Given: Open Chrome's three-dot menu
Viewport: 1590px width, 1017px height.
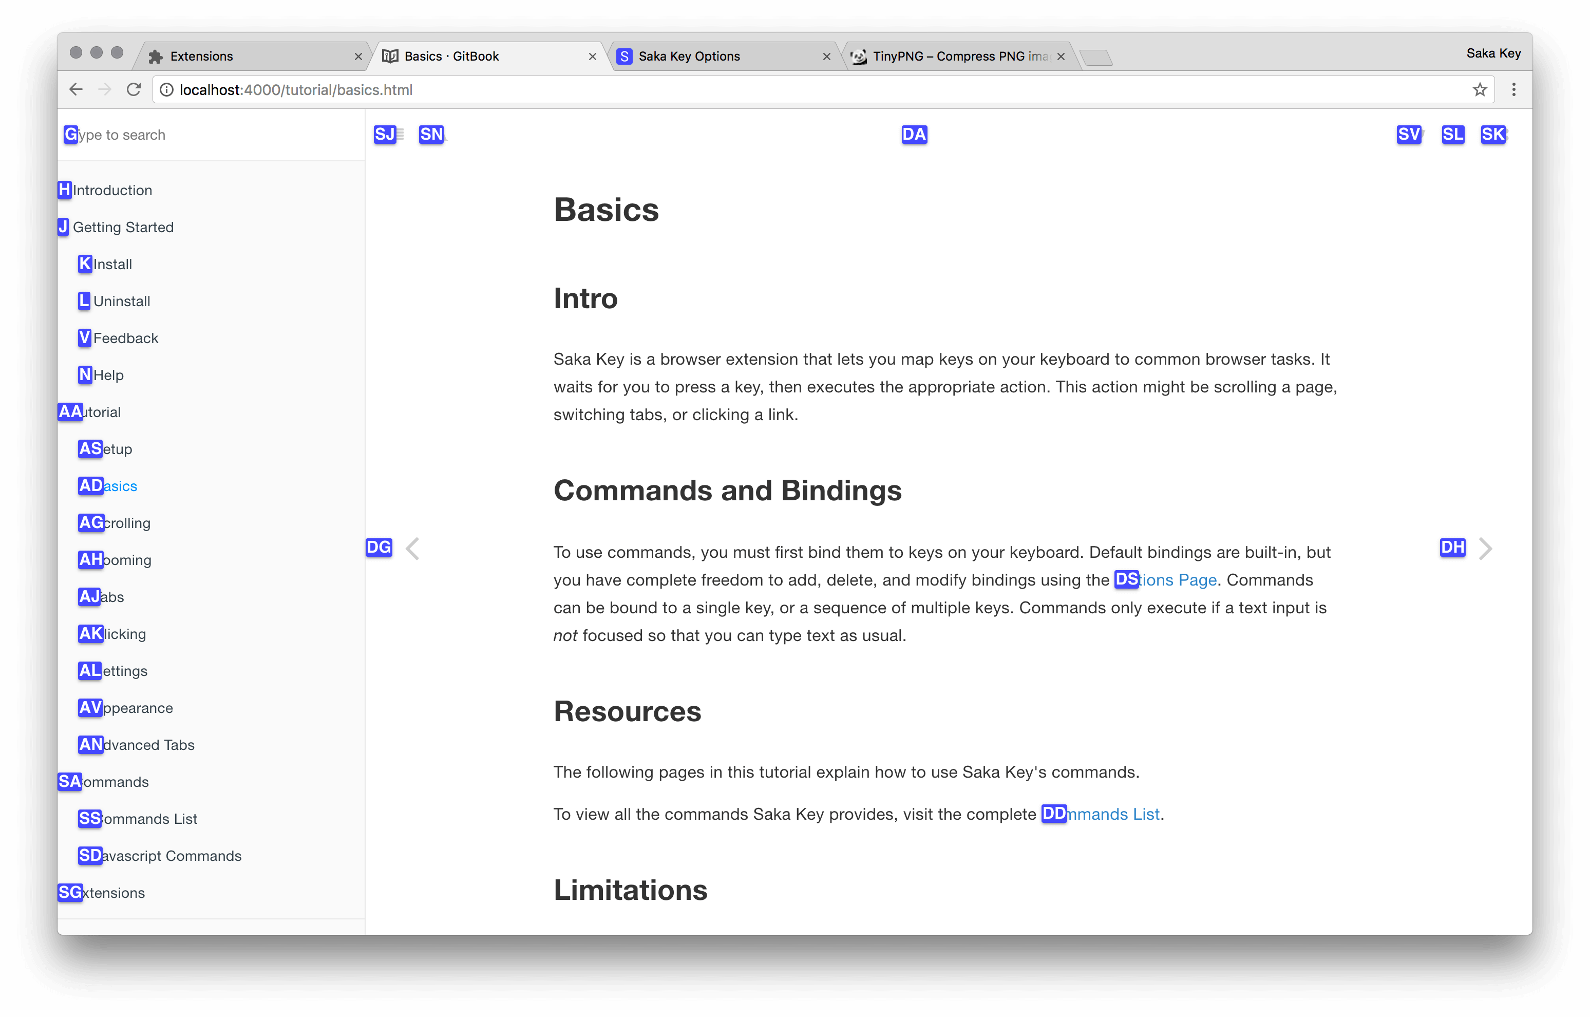Looking at the screenshot, I should (x=1513, y=89).
